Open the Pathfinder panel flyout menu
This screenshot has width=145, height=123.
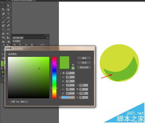47,38
